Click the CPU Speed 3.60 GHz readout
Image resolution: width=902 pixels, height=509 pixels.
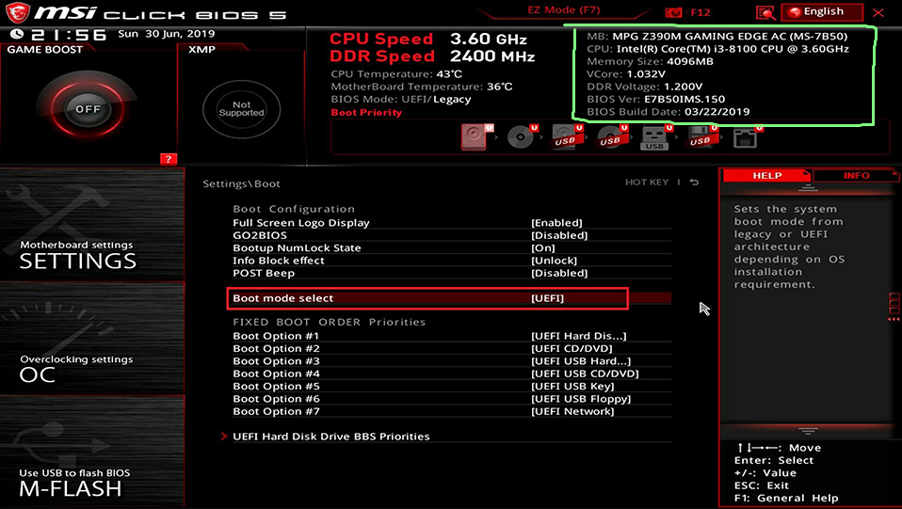[x=428, y=40]
